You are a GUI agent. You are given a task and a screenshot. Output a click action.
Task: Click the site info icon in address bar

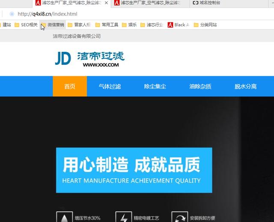(12, 14)
